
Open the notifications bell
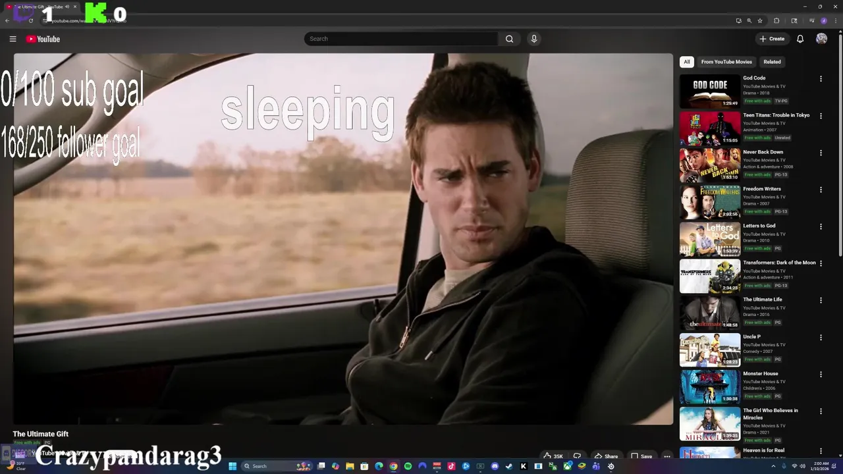click(x=800, y=39)
